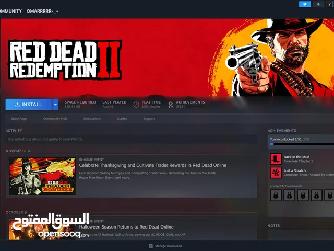The height and width of the screenshot is (251, 334).
Task: Open the Achievements panel heading
Action: click(x=282, y=131)
